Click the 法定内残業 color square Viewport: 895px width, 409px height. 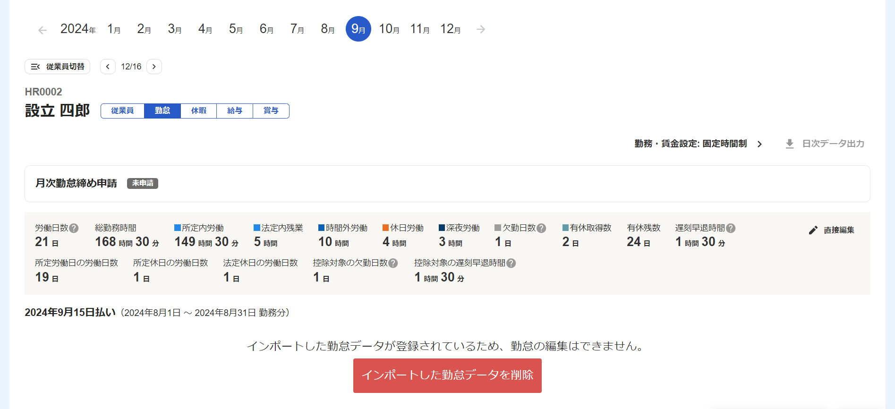tap(257, 228)
